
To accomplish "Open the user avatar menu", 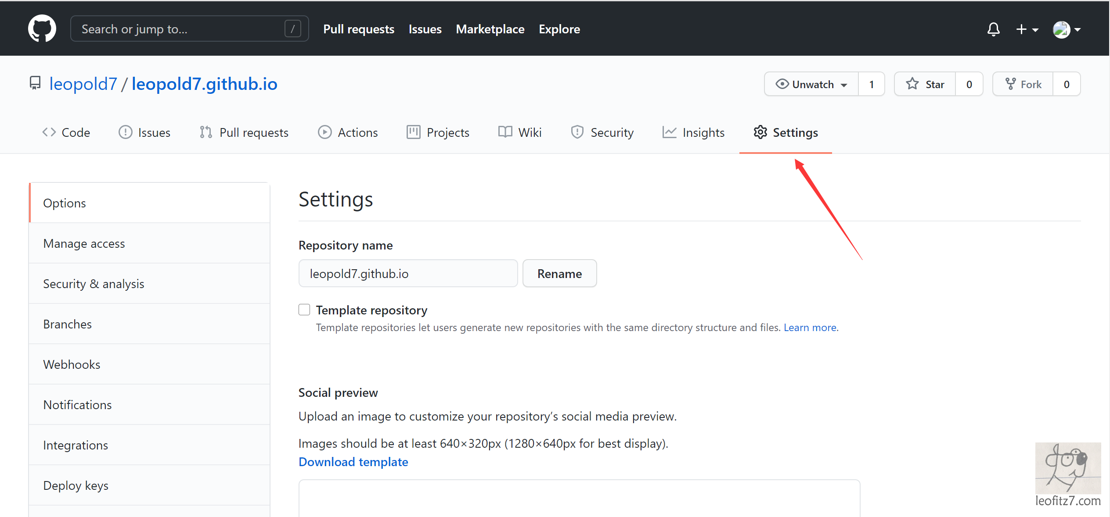I will click(x=1066, y=29).
